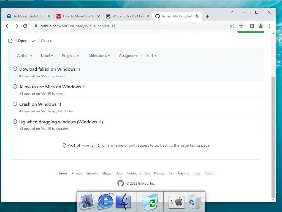
Task: Expand the Label filter dropdown
Action: click(x=47, y=55)
